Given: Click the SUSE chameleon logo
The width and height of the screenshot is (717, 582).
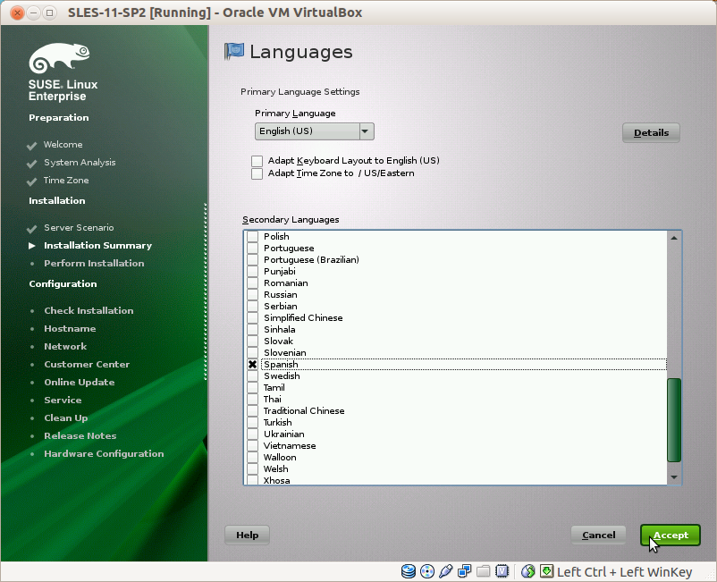Looking at the screenshot, I should 59,58.
